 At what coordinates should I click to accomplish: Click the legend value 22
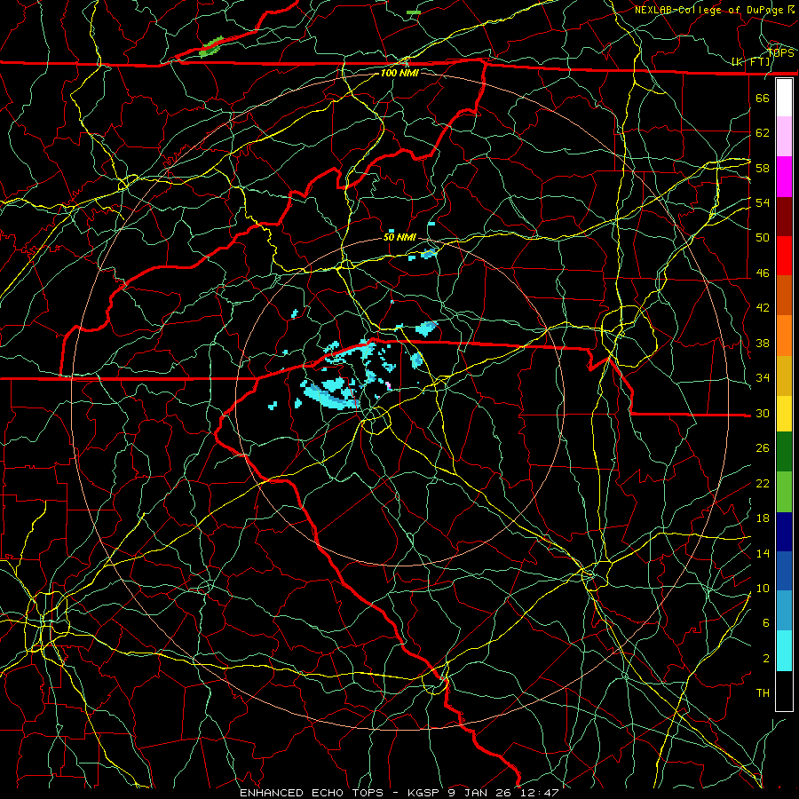tap(763, 483)
